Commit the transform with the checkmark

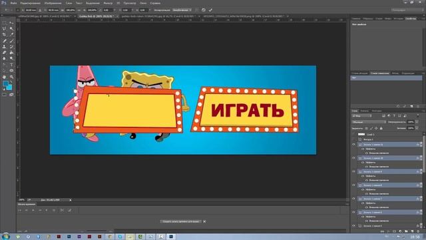pyautogui.click(x=210, y=10)
